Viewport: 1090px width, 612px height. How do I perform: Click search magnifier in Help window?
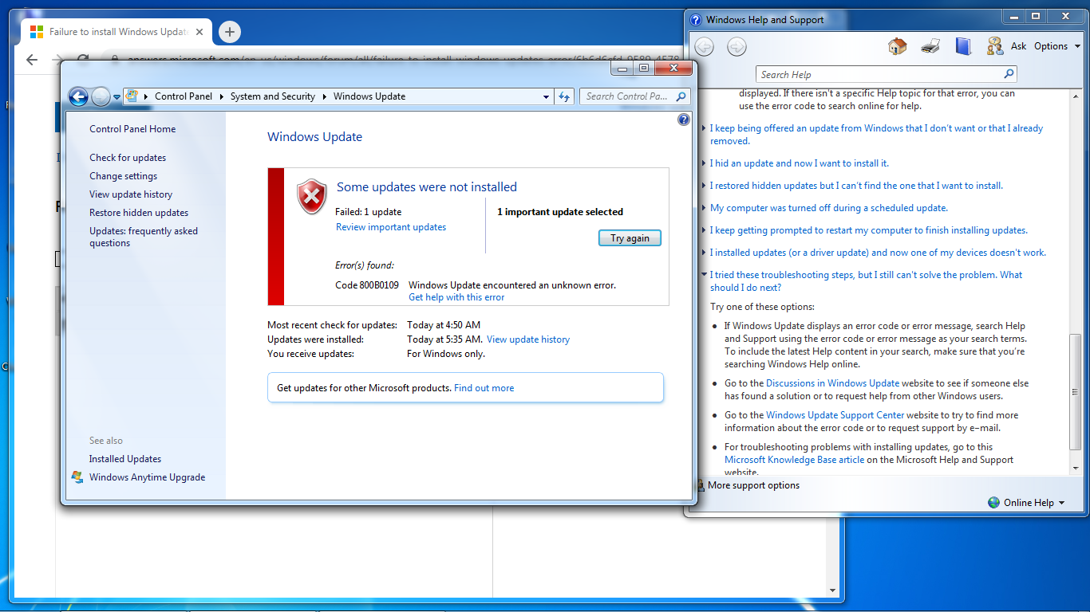[x=1009, y=74]
